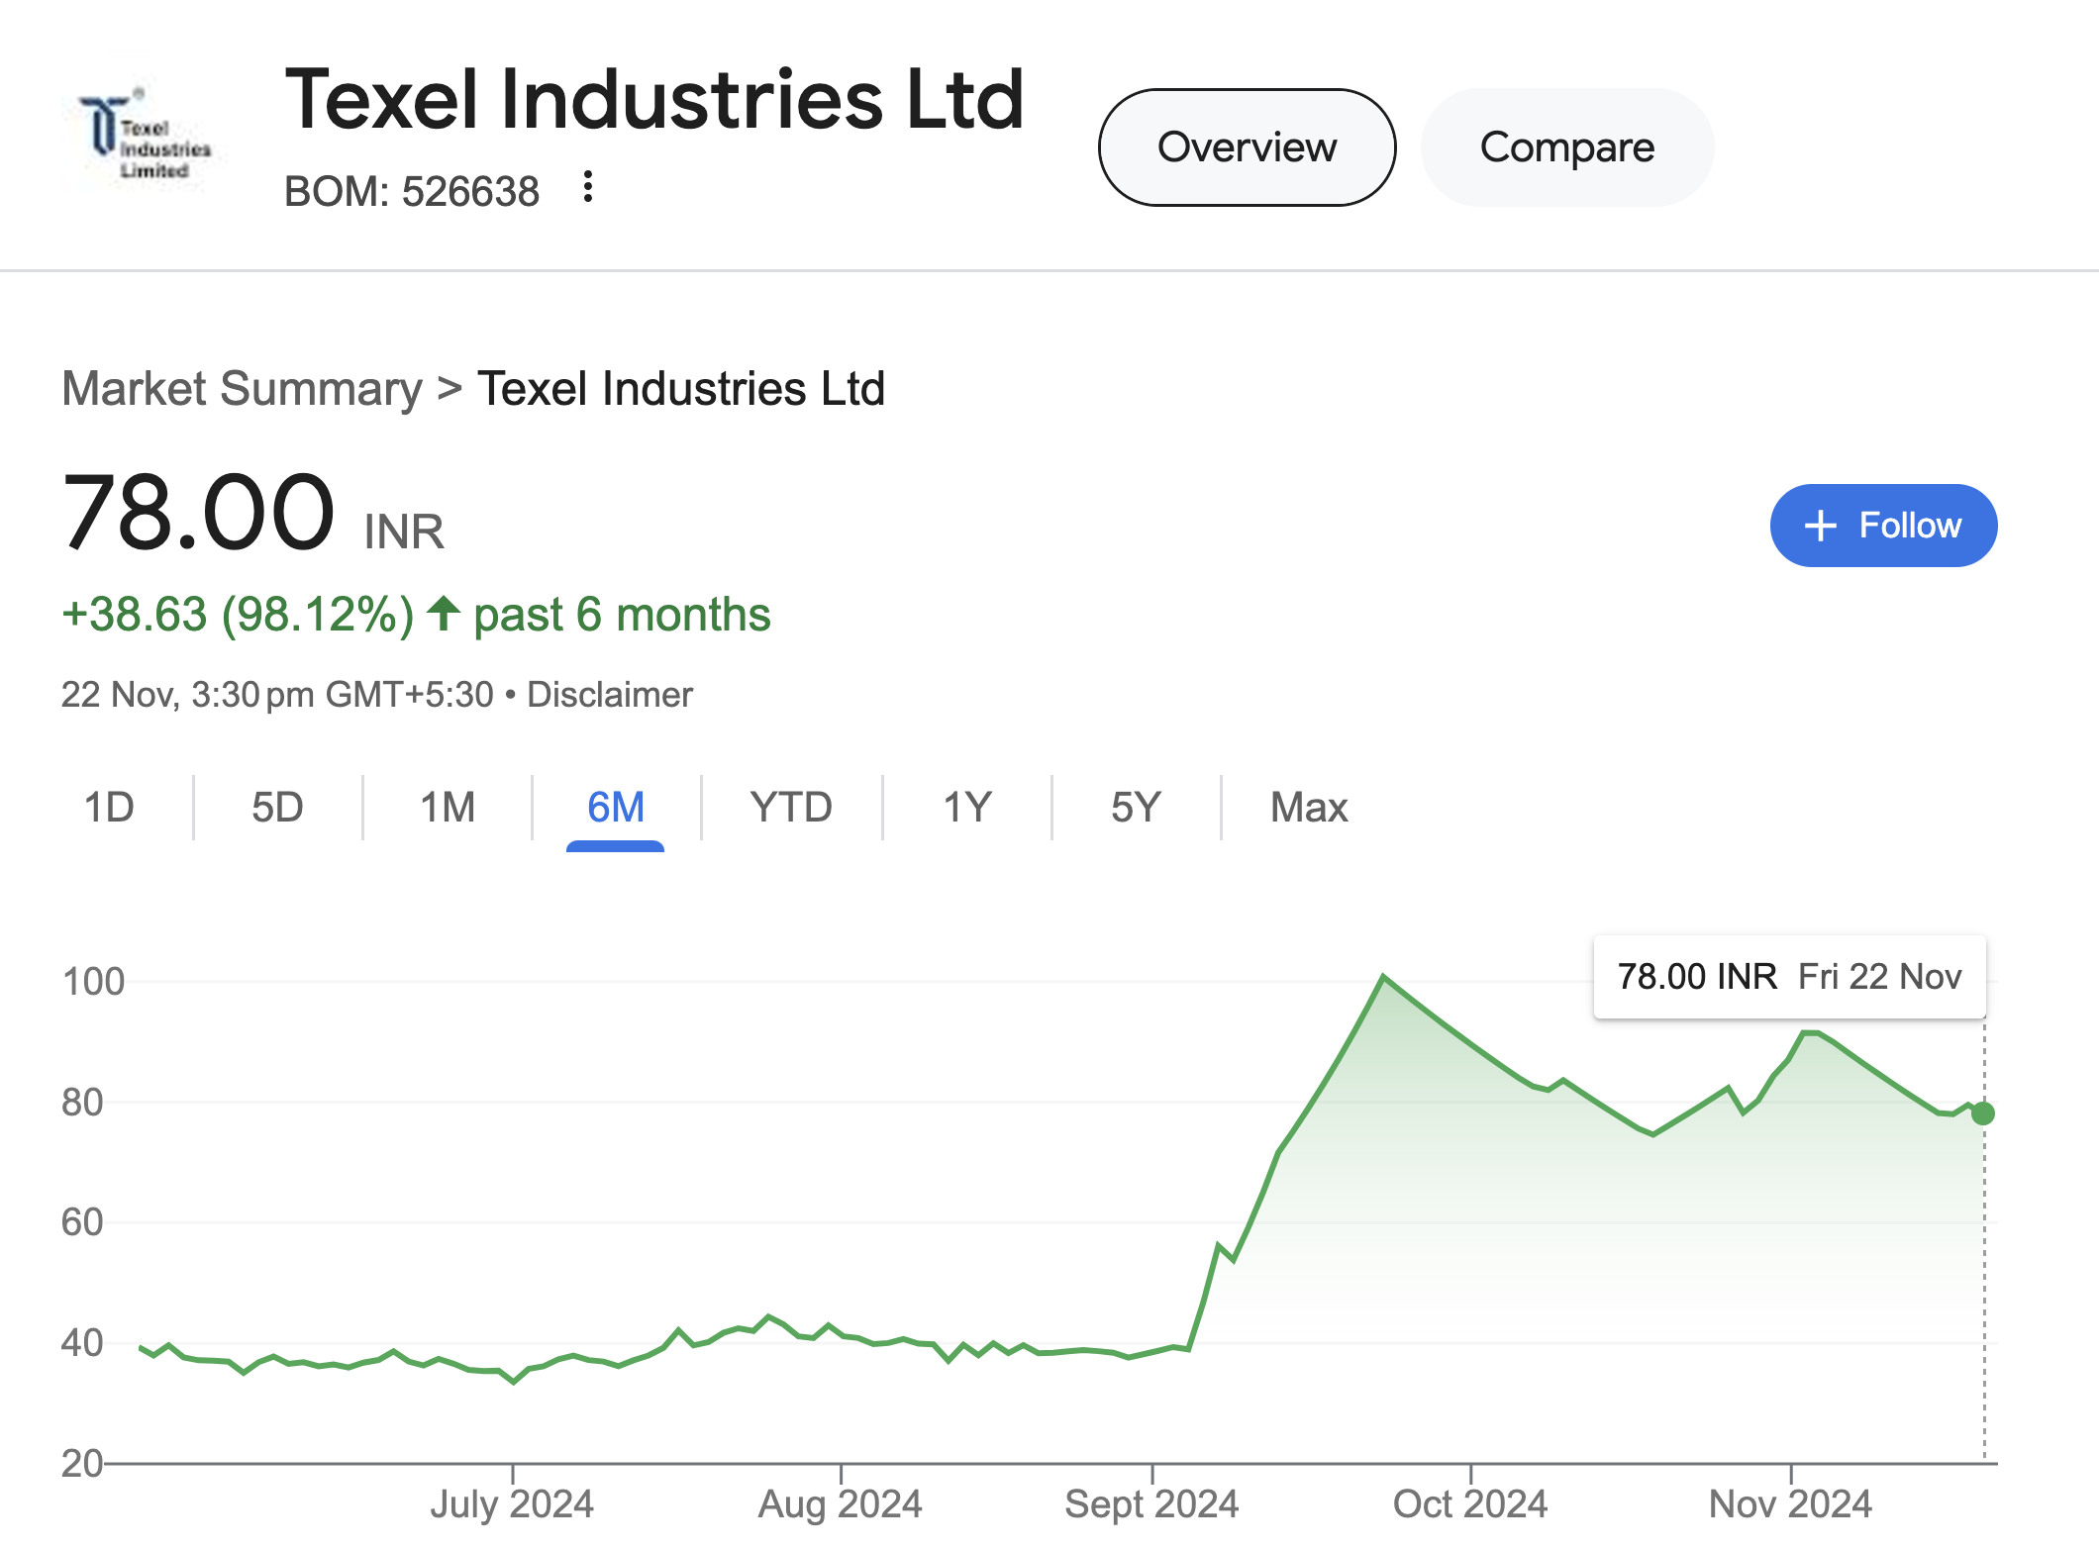The image size is (2099, 1548).
Task: Click the plus icon on Follow button
Action: 1820,526
